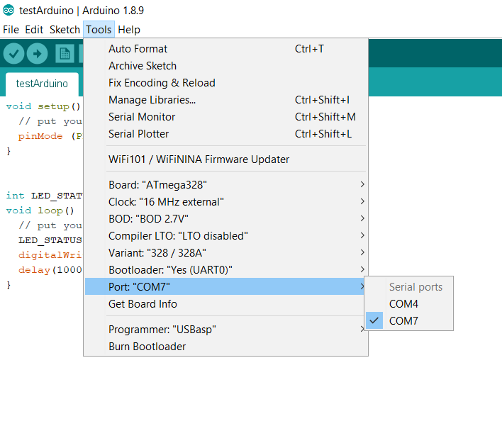
Task: Click the 'void loop()' code line
Action: tap(40, 211)
